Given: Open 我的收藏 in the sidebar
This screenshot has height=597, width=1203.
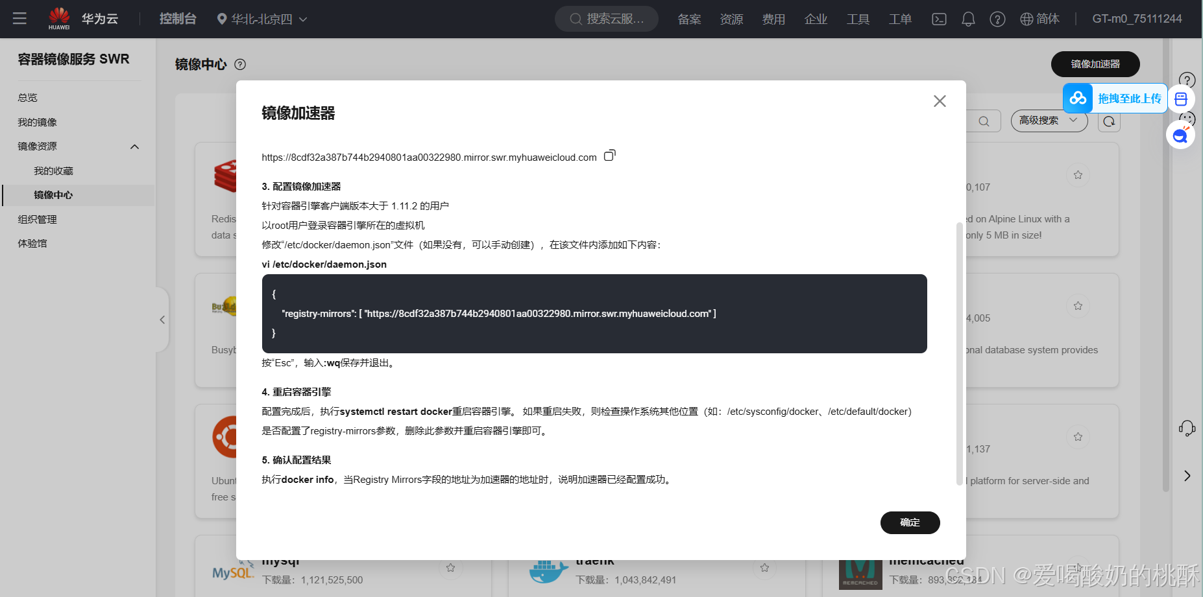Looking at the screenshot, I should tap(54, 171).
